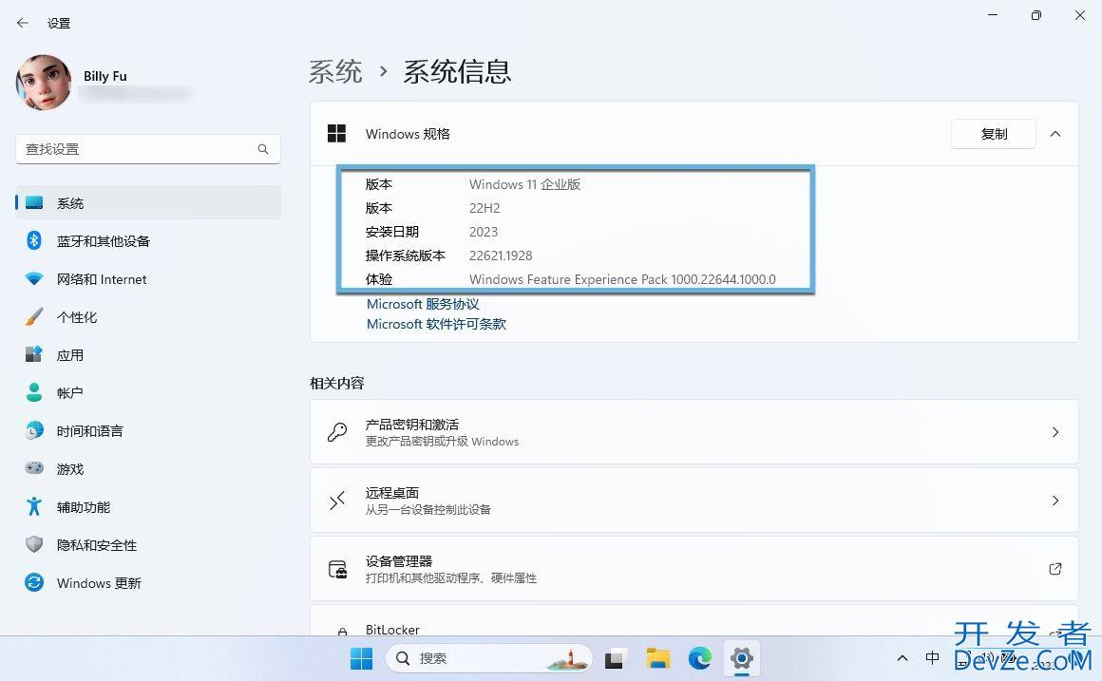Click the 应用 apps icon
The image size is (1102, 681).
(34, 354)
